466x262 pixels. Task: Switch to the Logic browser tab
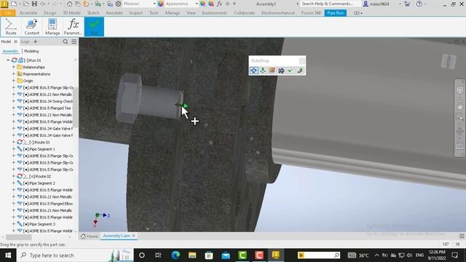(x=25, y=41)
